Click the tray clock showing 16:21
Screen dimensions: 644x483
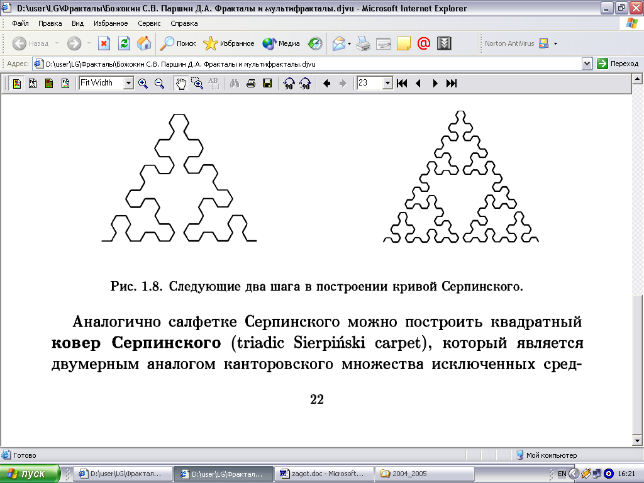pos(626,474)
